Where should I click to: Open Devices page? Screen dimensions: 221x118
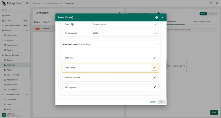click(15, 60)
